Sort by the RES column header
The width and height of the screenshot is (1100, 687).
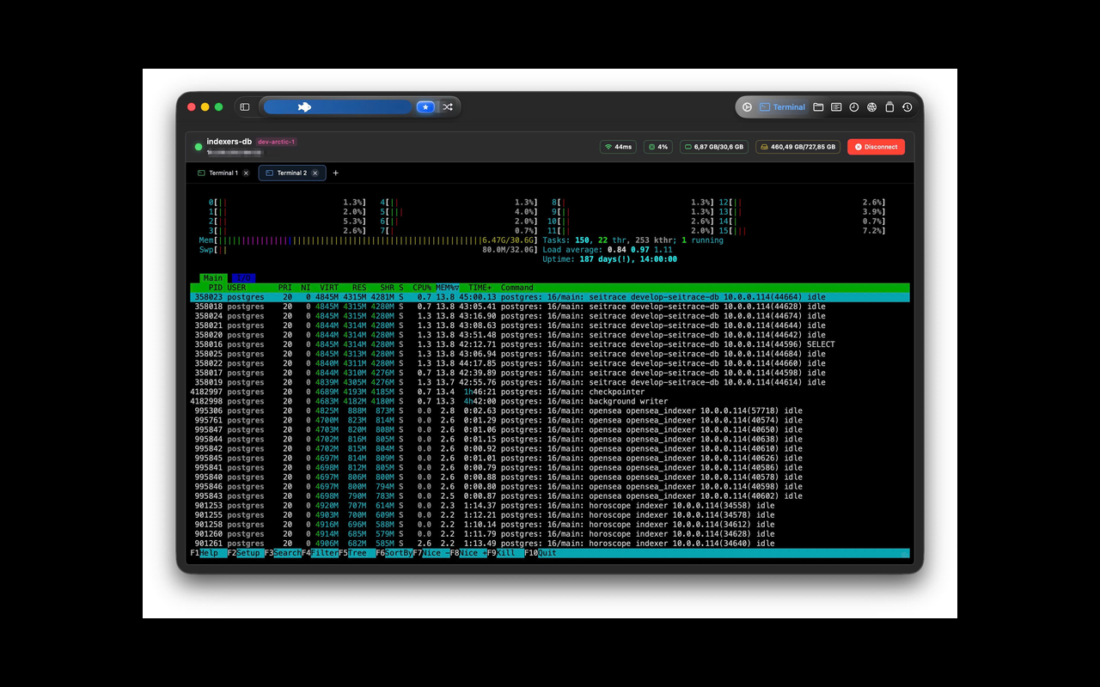(358, 288)
